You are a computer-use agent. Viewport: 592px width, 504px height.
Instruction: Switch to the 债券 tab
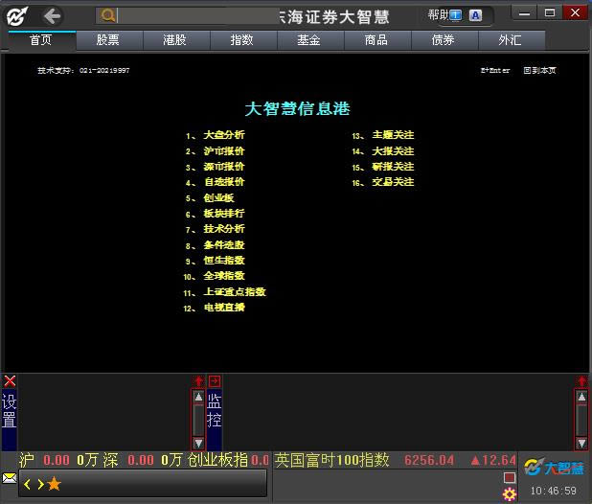[443, 40]
